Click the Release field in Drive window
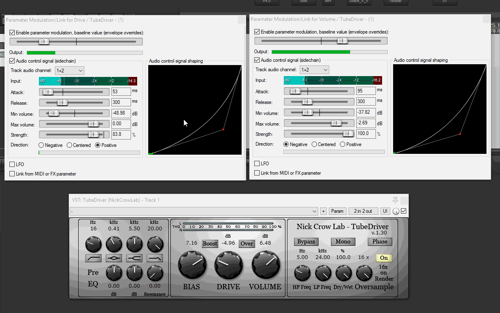The width and height of the screenshot is (500, 313). [x=121, y=102]
